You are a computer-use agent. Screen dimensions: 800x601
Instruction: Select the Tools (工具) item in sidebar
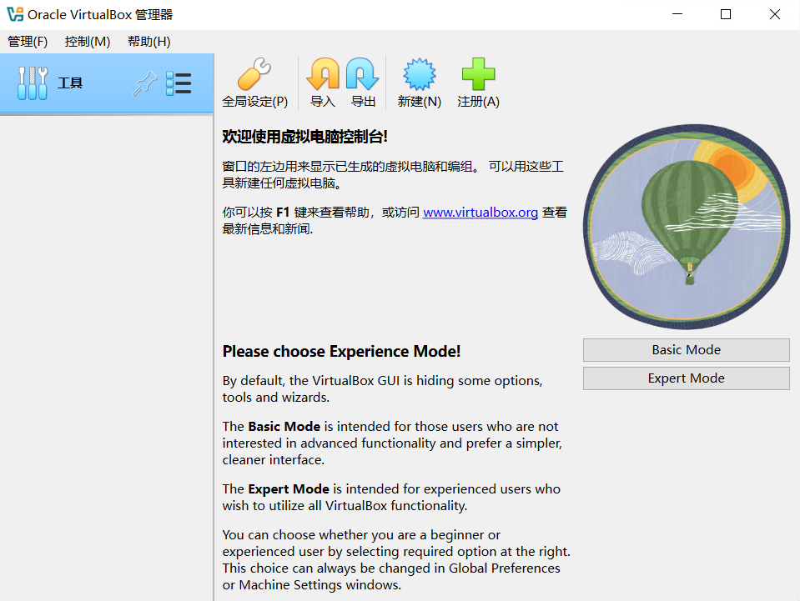(x=107, y=83)
